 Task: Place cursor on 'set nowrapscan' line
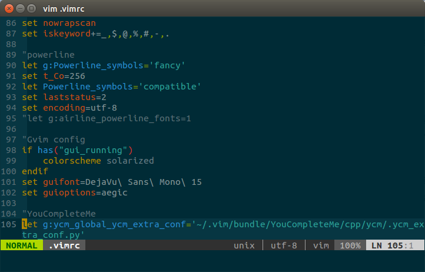tap(59, 23)
